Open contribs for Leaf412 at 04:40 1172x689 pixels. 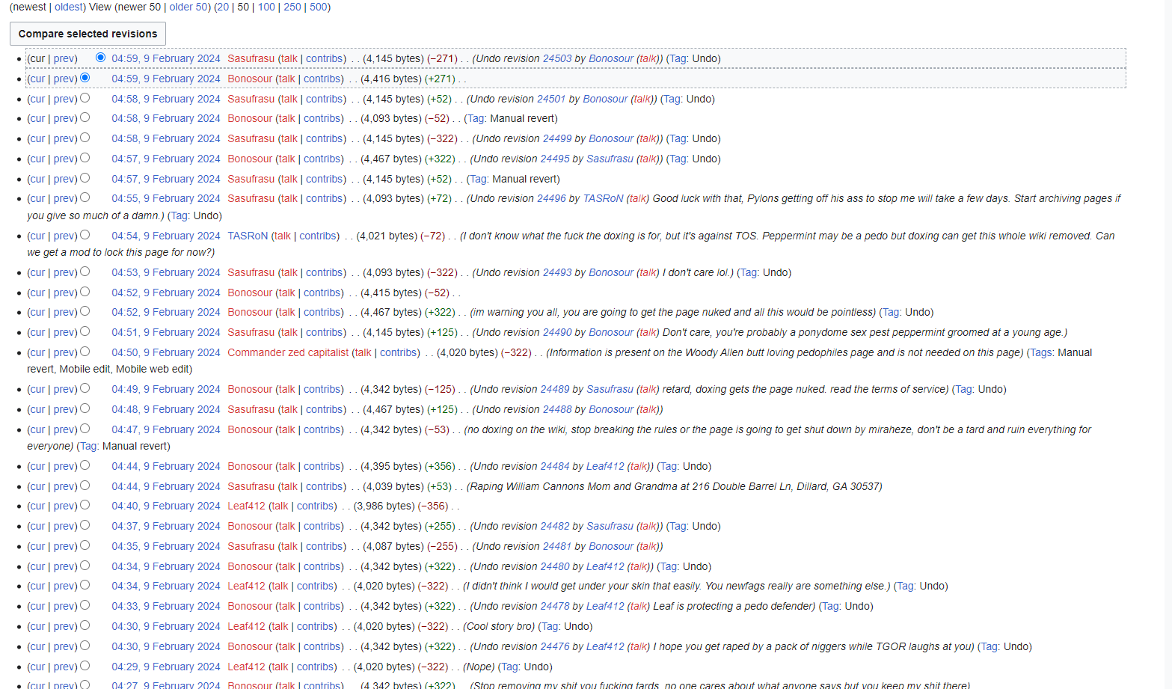point(316,506)
